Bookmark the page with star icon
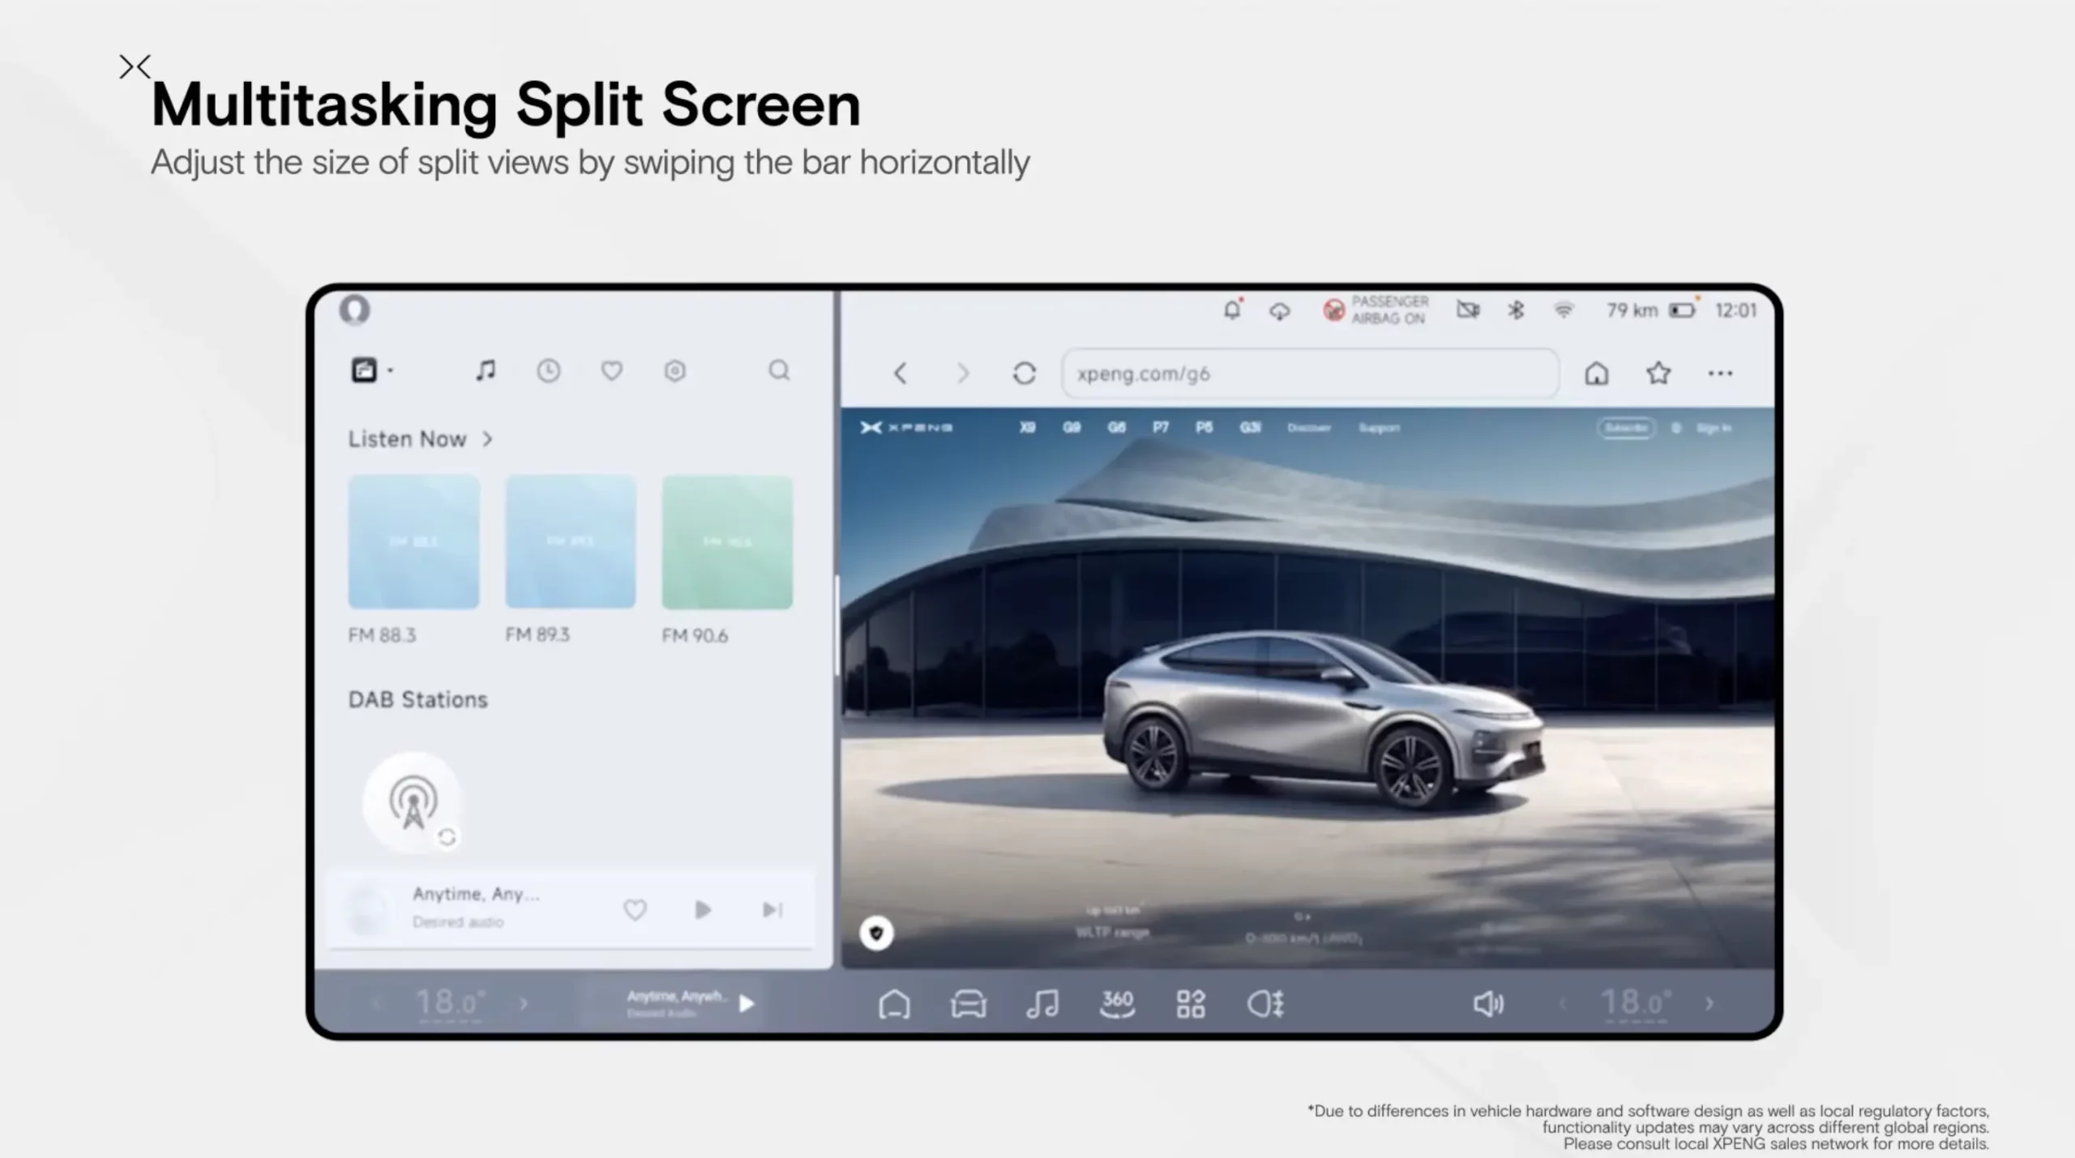2075x1158 pixels. (x=1658, y=374)
